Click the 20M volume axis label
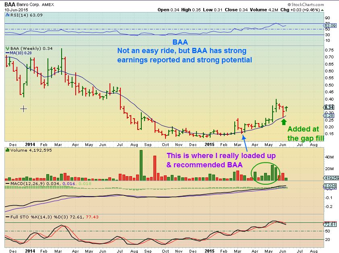The width and height of the screenshot is (339, 253). click(329, 169)
